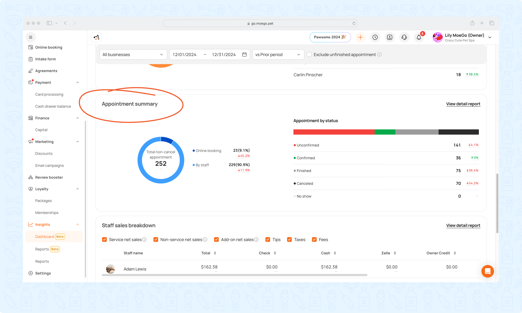The image size is (522, 313).
Task: Collapse the Marketing sidebar section
Action: point(78,142)
